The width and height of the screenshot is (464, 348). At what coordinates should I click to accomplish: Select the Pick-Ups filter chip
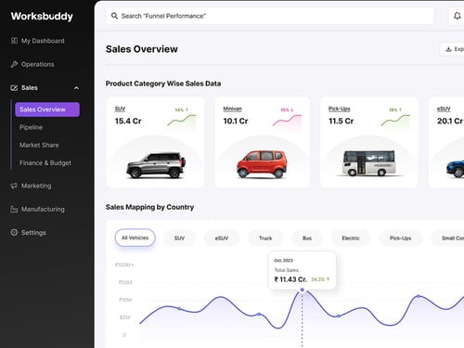[401, 238]
